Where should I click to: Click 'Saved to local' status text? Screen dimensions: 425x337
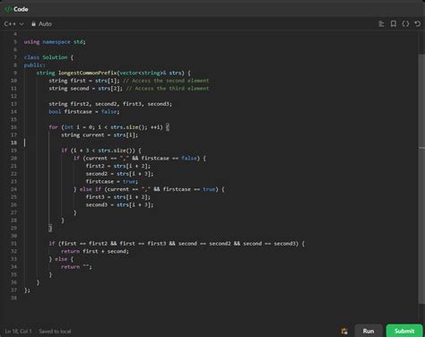point(55,332)
